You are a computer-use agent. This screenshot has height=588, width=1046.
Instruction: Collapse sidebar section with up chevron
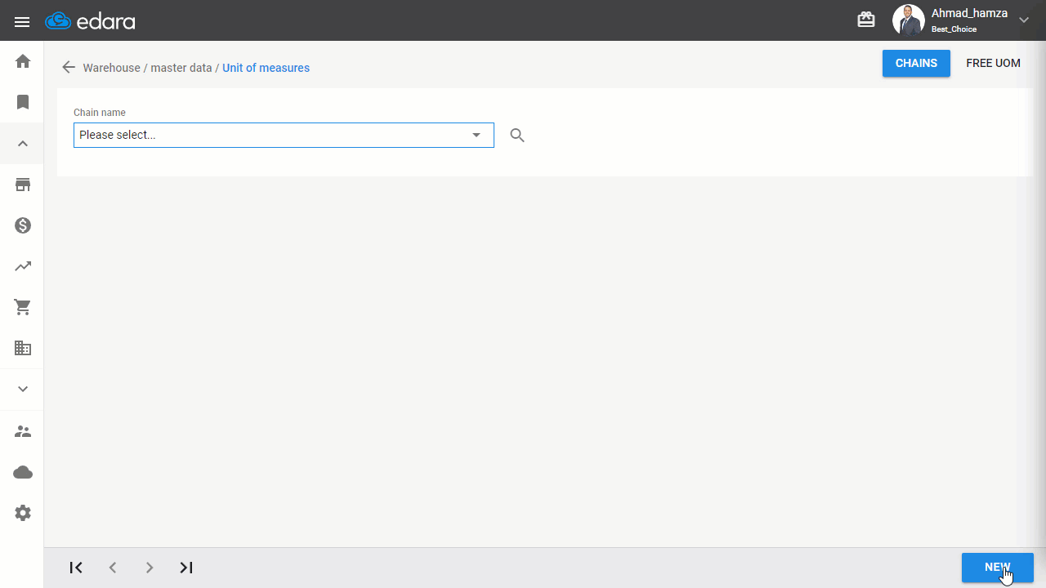click(x=23, y=144)
